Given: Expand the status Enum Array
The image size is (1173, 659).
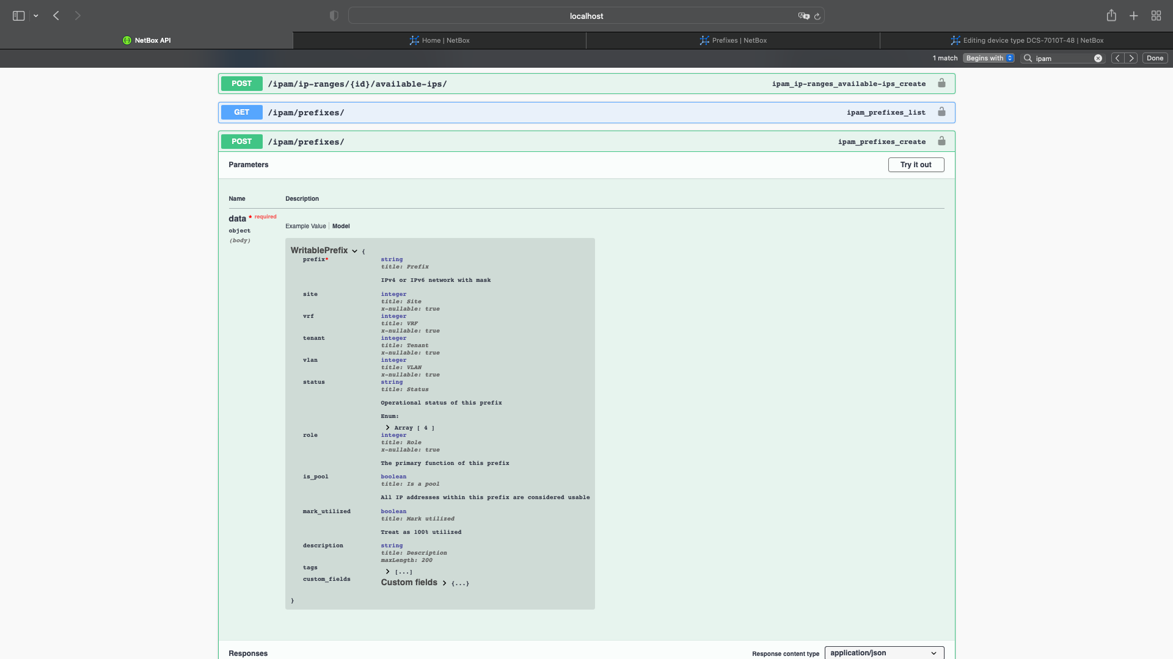Looking at the screenshot, I should (387, 427).
